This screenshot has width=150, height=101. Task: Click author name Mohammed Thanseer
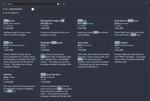click(x=17, y=45)
